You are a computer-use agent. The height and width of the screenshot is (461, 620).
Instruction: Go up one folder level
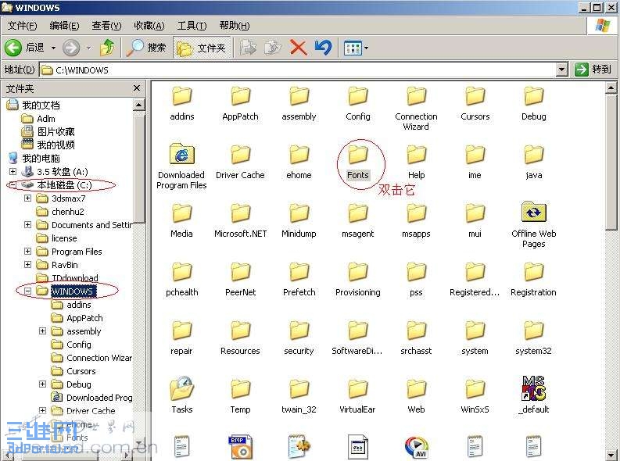pos(107,48)
